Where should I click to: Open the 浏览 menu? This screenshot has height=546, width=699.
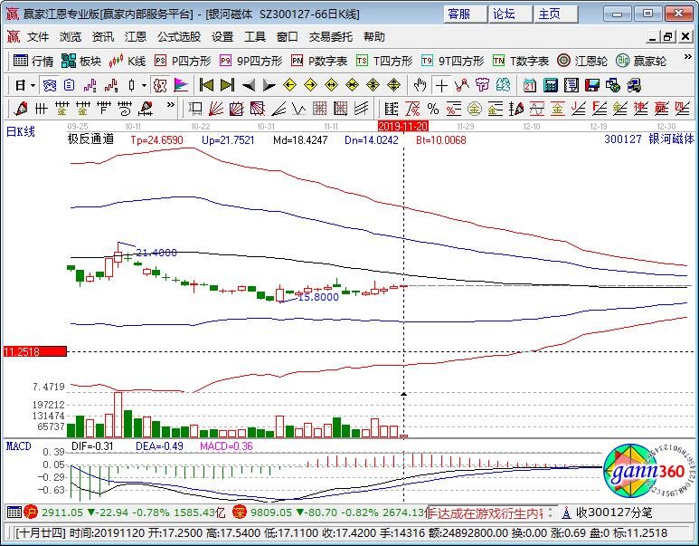[x=71, y=36]
